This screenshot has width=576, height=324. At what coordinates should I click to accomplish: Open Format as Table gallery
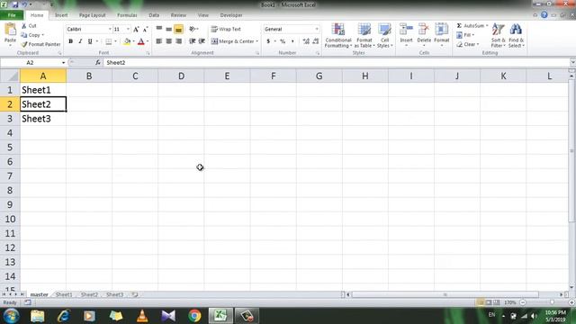364,35
